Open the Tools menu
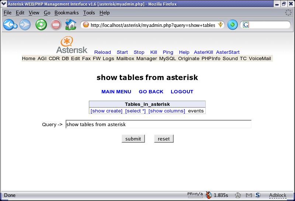 point(89,13)
